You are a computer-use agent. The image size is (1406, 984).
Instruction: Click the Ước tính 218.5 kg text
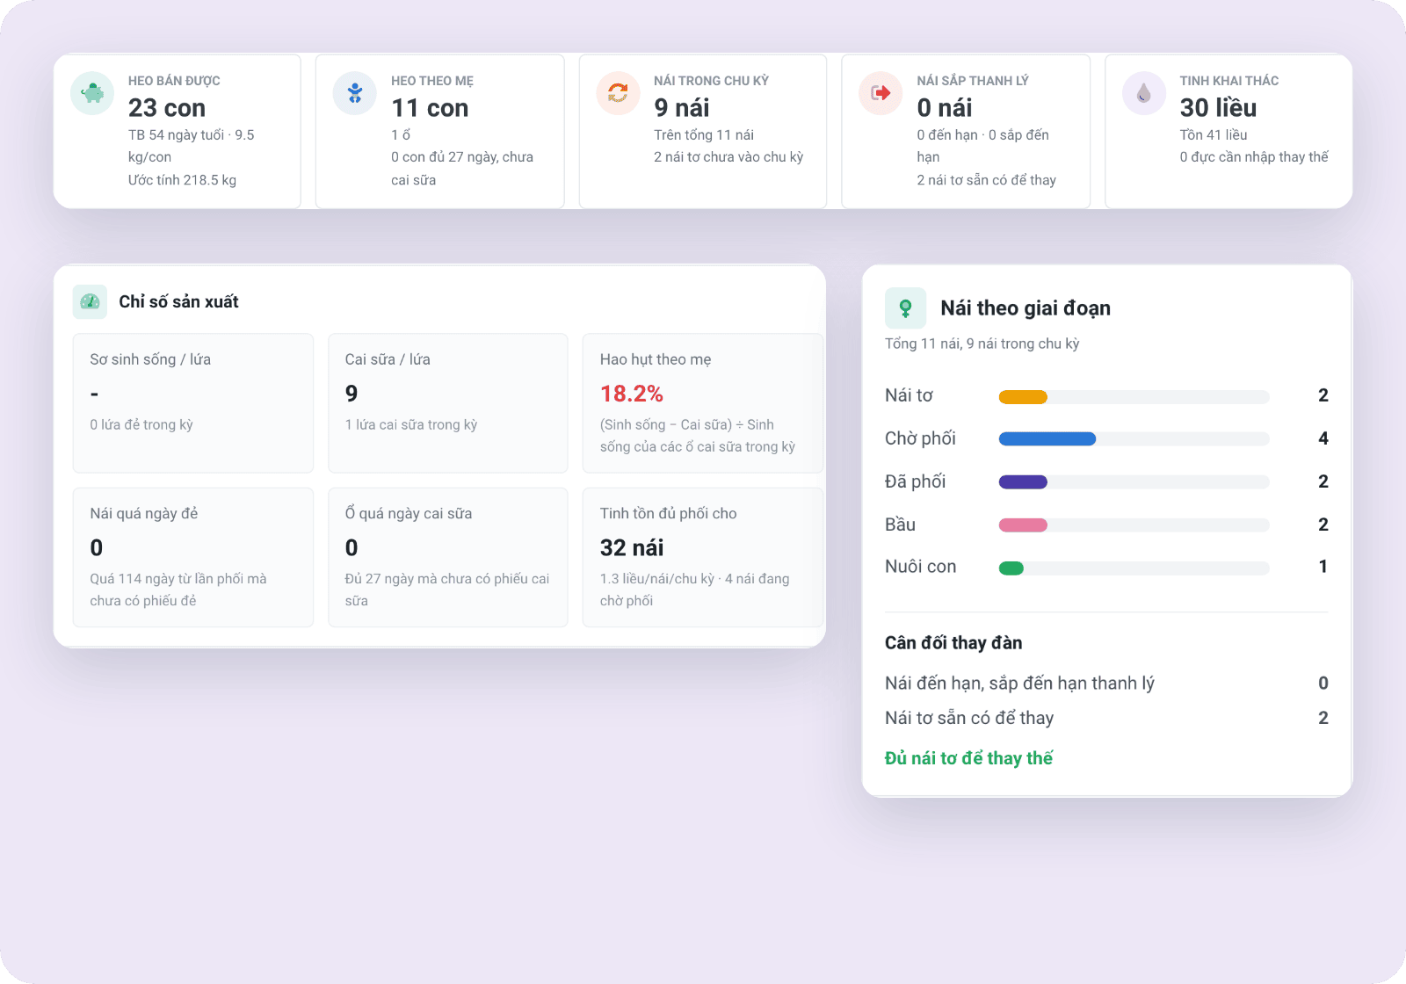click(x=182, y=180)
